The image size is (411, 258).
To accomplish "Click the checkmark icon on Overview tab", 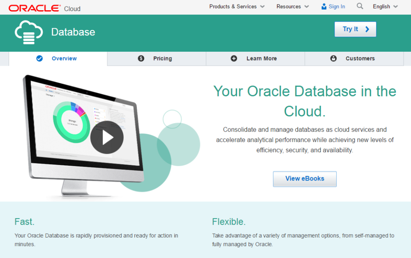I will [x=39, y=58].
